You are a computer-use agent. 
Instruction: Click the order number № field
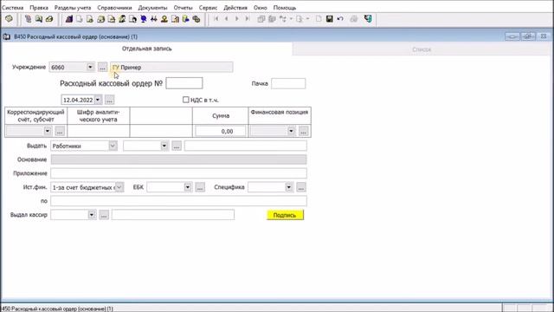click(184, 83)
